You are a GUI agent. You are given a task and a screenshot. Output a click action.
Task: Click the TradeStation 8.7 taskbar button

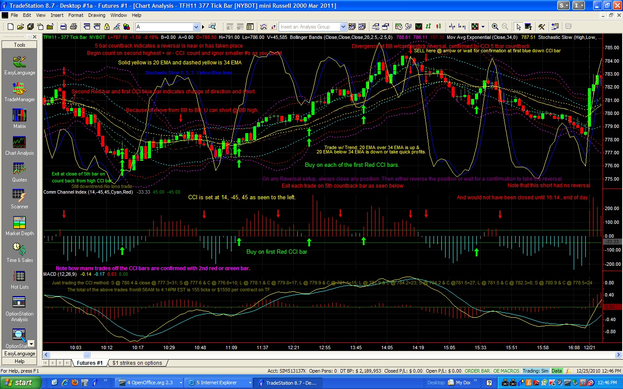click(289, 383)
